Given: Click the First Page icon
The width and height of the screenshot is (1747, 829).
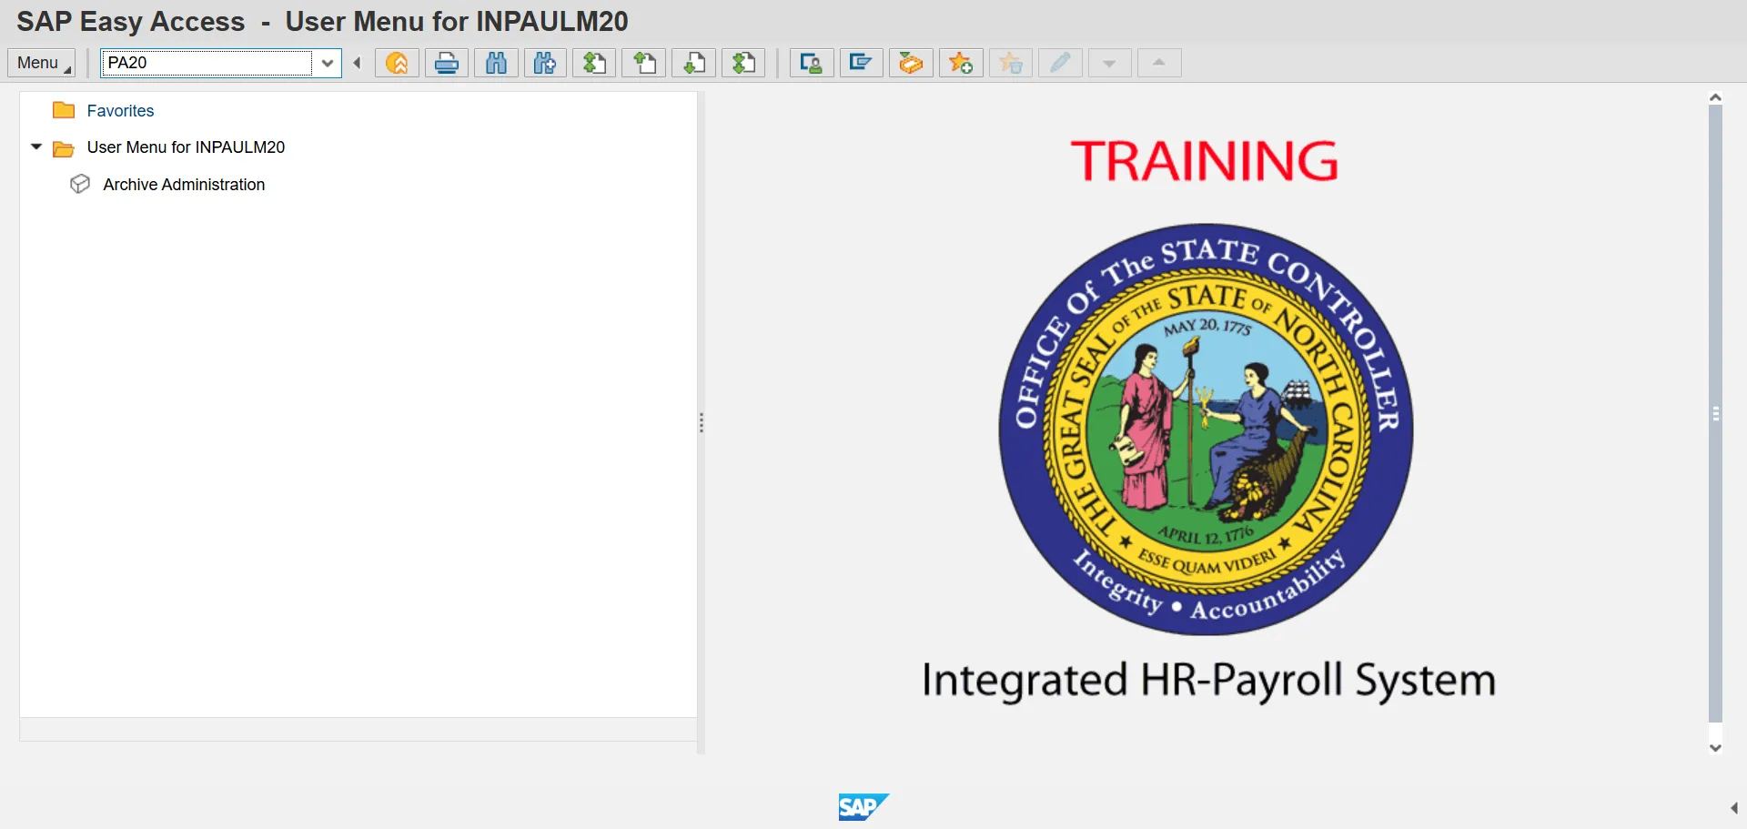Looking at the screenshot, I should 595,63.
